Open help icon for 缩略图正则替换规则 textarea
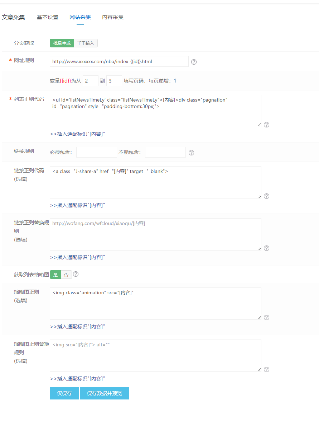This screenshot has width=319, height=421. click(266, 369)
